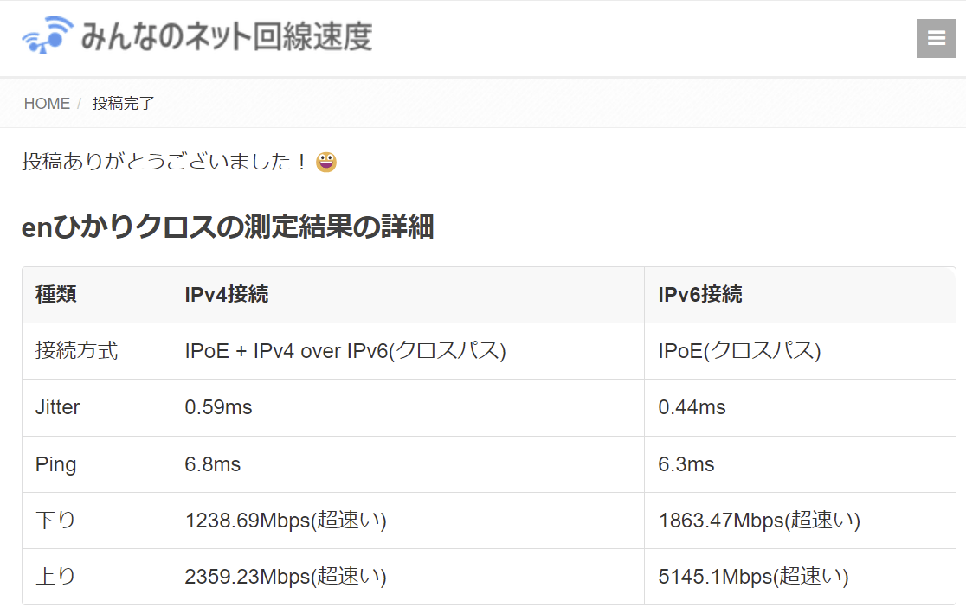Screen dimensions: 966x607
Task: Click the IPoE + IPv4 over IPv6(クロスパス) cell
Action: coord(345,351)
